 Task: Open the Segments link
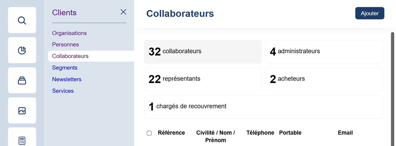coord(65,68)
